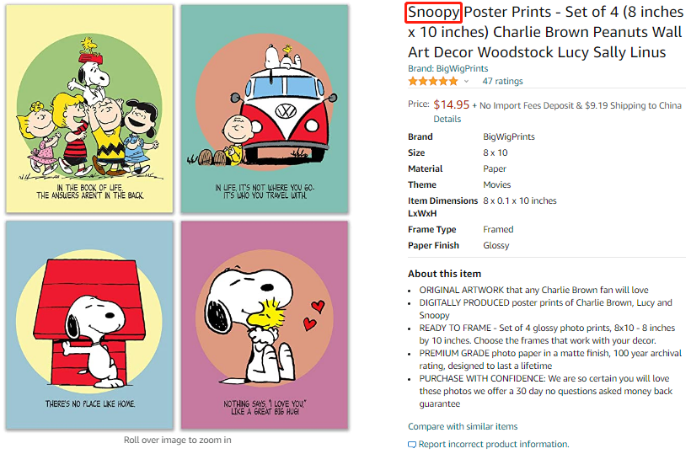Viewport: 691px width, 454px height.
Task: Click the report speech-bubble icon
Action: [x=412, y=444]
